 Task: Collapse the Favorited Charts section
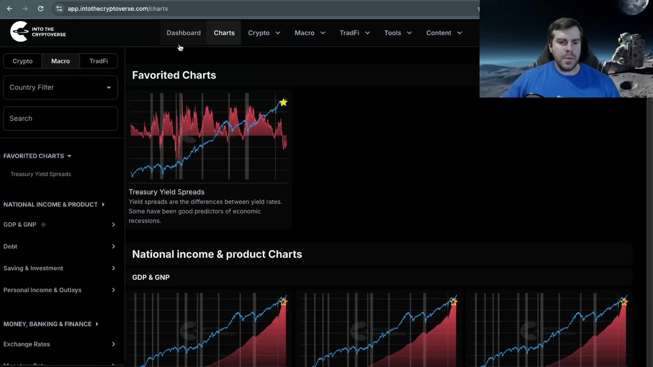(x=37, y=156)
